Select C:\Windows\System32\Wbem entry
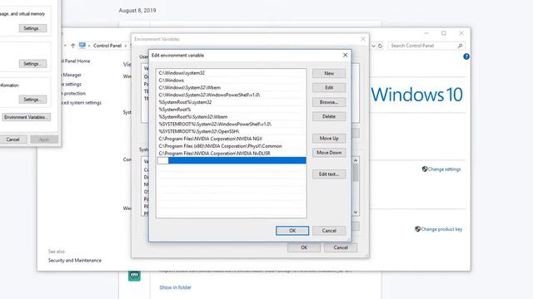 pyautogui.click(x=232, y=87)
